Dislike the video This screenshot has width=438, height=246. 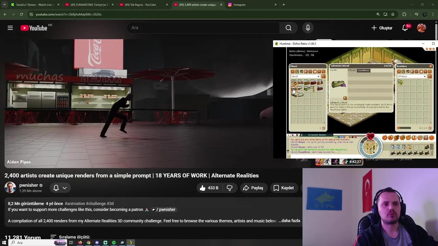click(x=230, y=188)
